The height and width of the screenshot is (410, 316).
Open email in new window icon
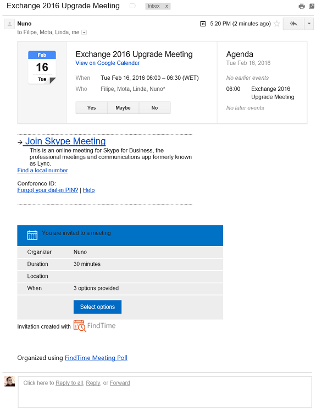[312, 6]
